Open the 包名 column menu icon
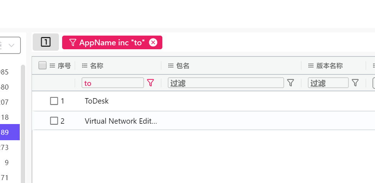375x183 pixels. coord(171,65)
